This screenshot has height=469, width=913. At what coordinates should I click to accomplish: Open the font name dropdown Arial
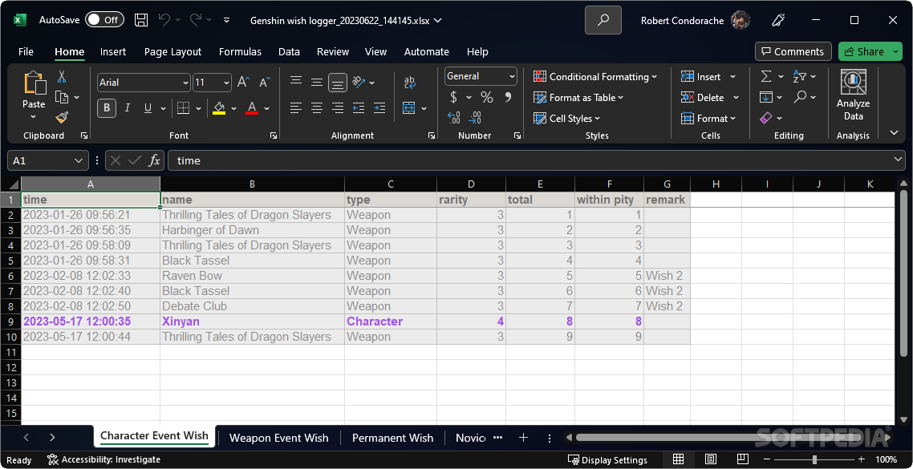[185, 83]
